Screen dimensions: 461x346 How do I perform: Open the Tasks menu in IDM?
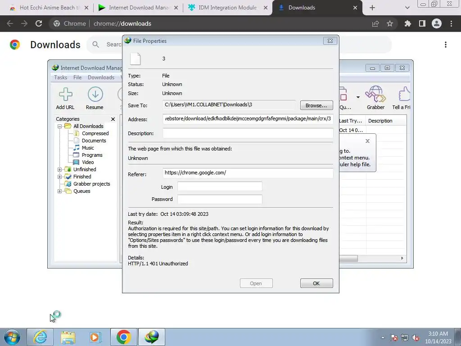click(61, 77)
